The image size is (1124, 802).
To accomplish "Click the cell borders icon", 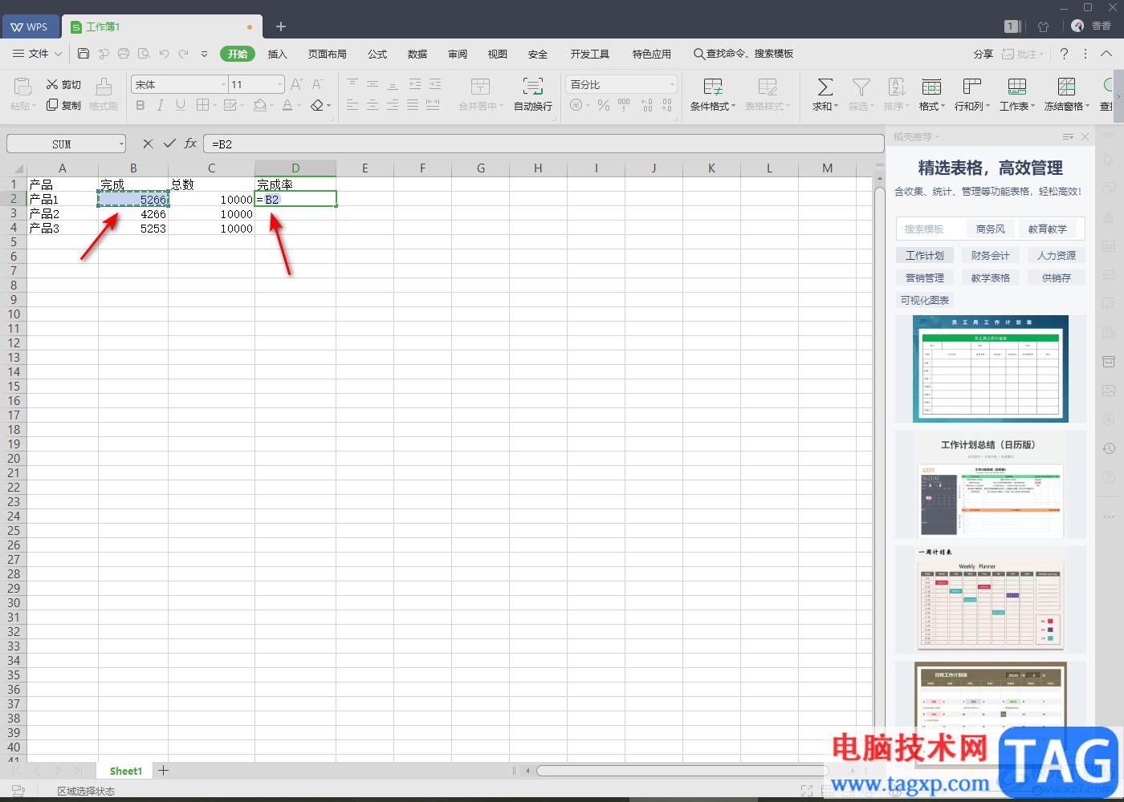I will [203, 105].
